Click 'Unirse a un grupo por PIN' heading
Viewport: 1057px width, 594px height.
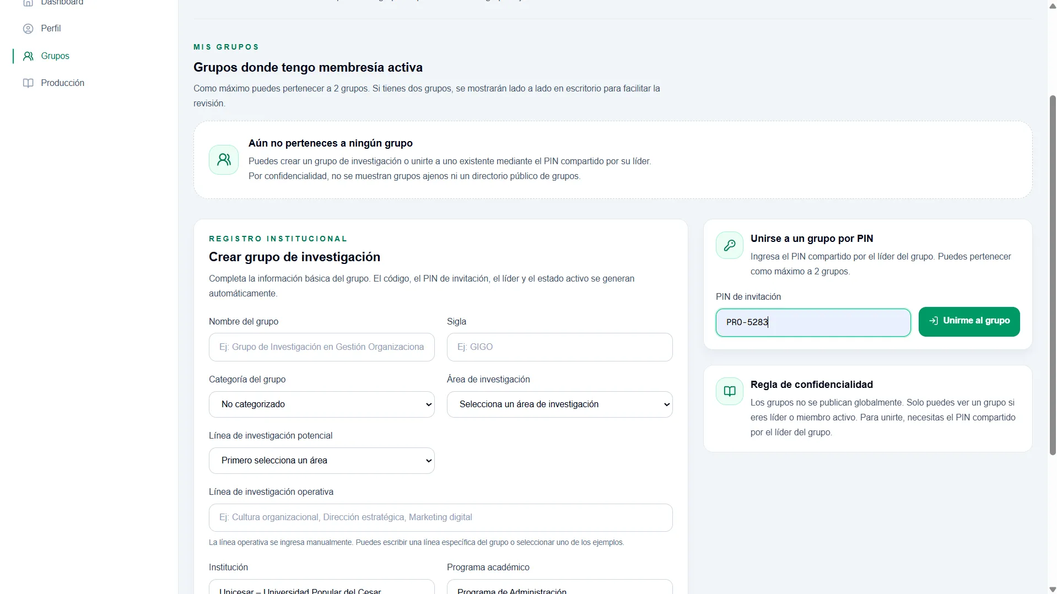pyautogui.click(x=812, y=239)
